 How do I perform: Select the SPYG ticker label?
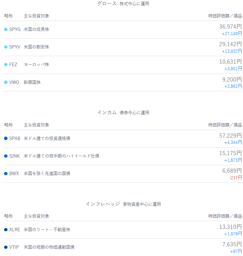click(x=15, y=29)
